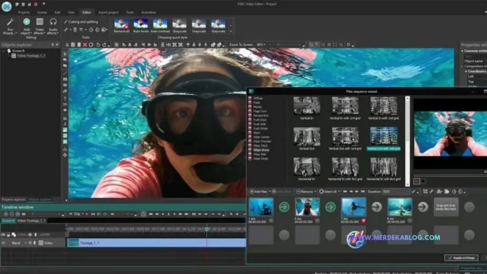This screenshot has height=274, width=487.
Task: Click the Add object button
Action: (27, 26)
